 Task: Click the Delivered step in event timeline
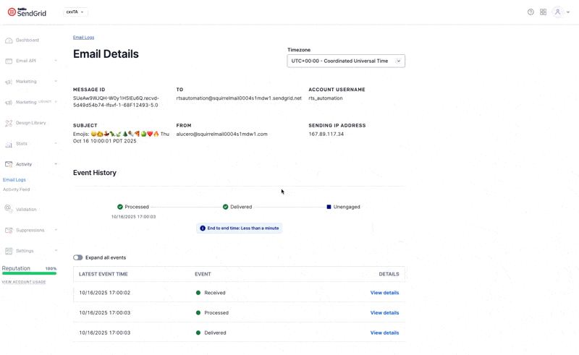(237, 207)
